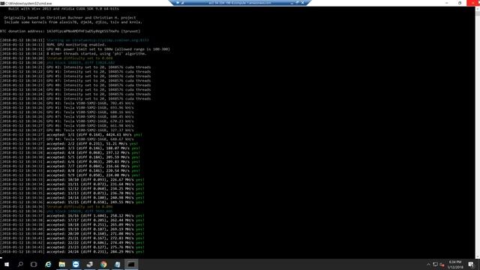Image resolution: width=480 pixels, height=270 pixels.
Task: Restore down the cmd.exe window
Action: coord(460,3)
